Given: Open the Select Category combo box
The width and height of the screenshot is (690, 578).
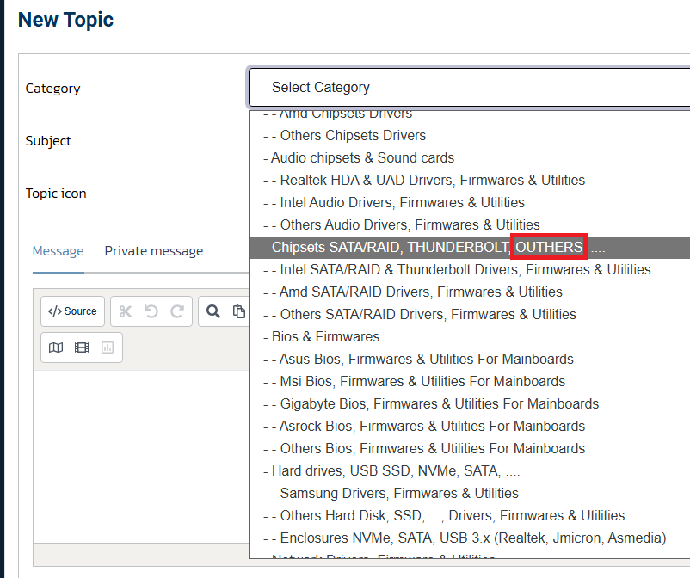Looking at the screenshot, I should (x=469, y=88).
